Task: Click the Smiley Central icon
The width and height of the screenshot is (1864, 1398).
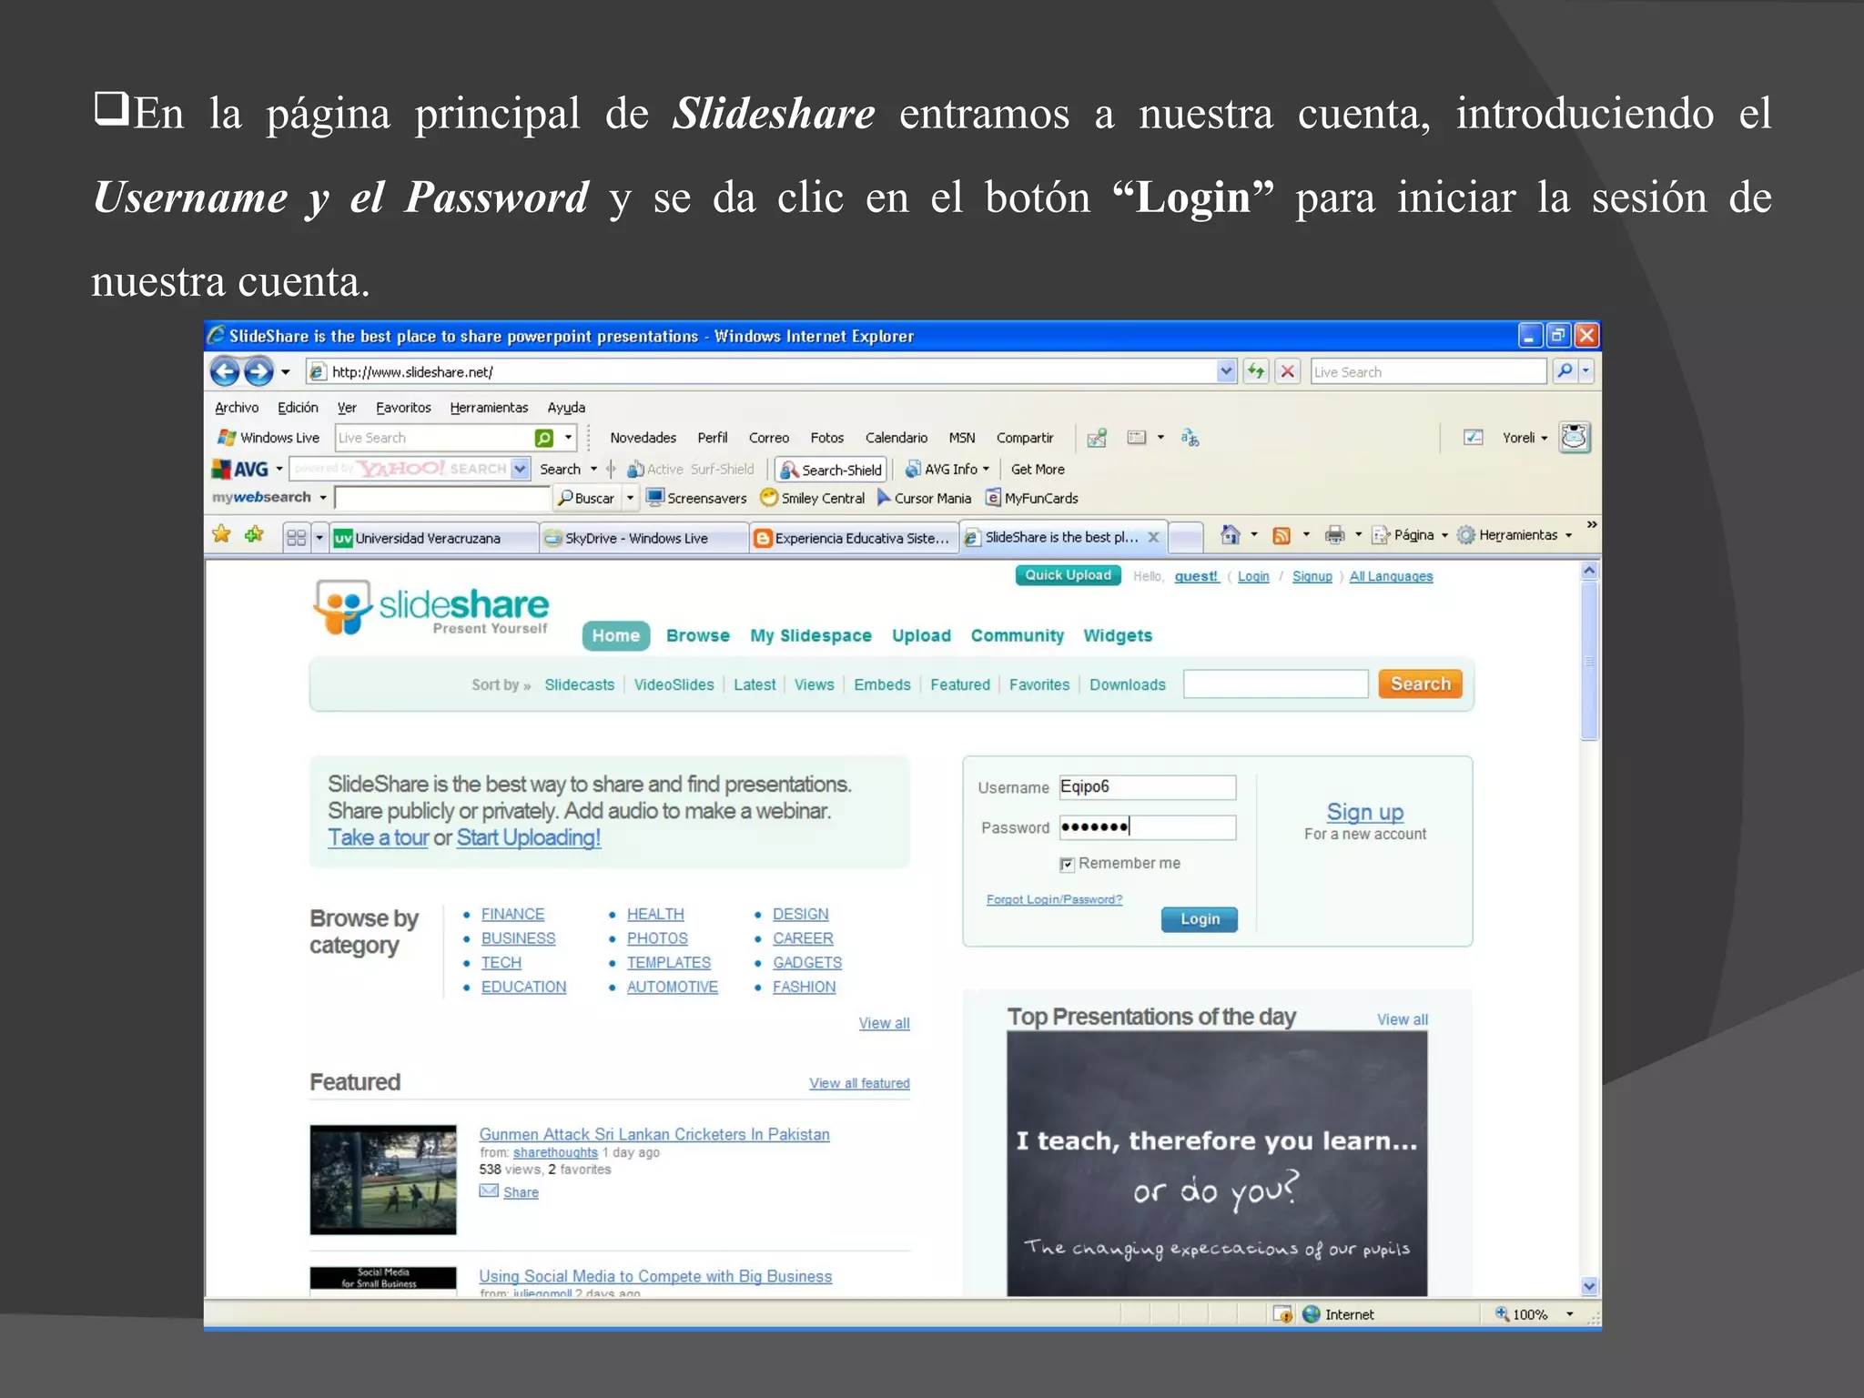Action: pos(769,497)
